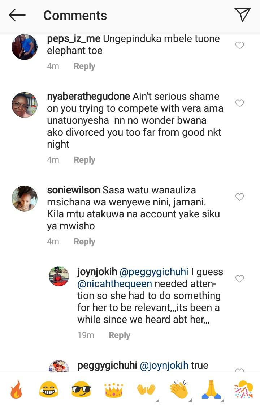This screenshot has height=405, width=260.
Task: Select the confetti emoji reaction
Action: [x=244, y=390]
